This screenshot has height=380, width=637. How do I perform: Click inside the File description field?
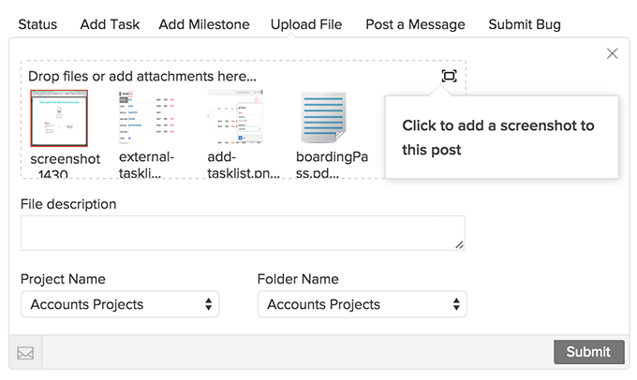coord(242,233)
